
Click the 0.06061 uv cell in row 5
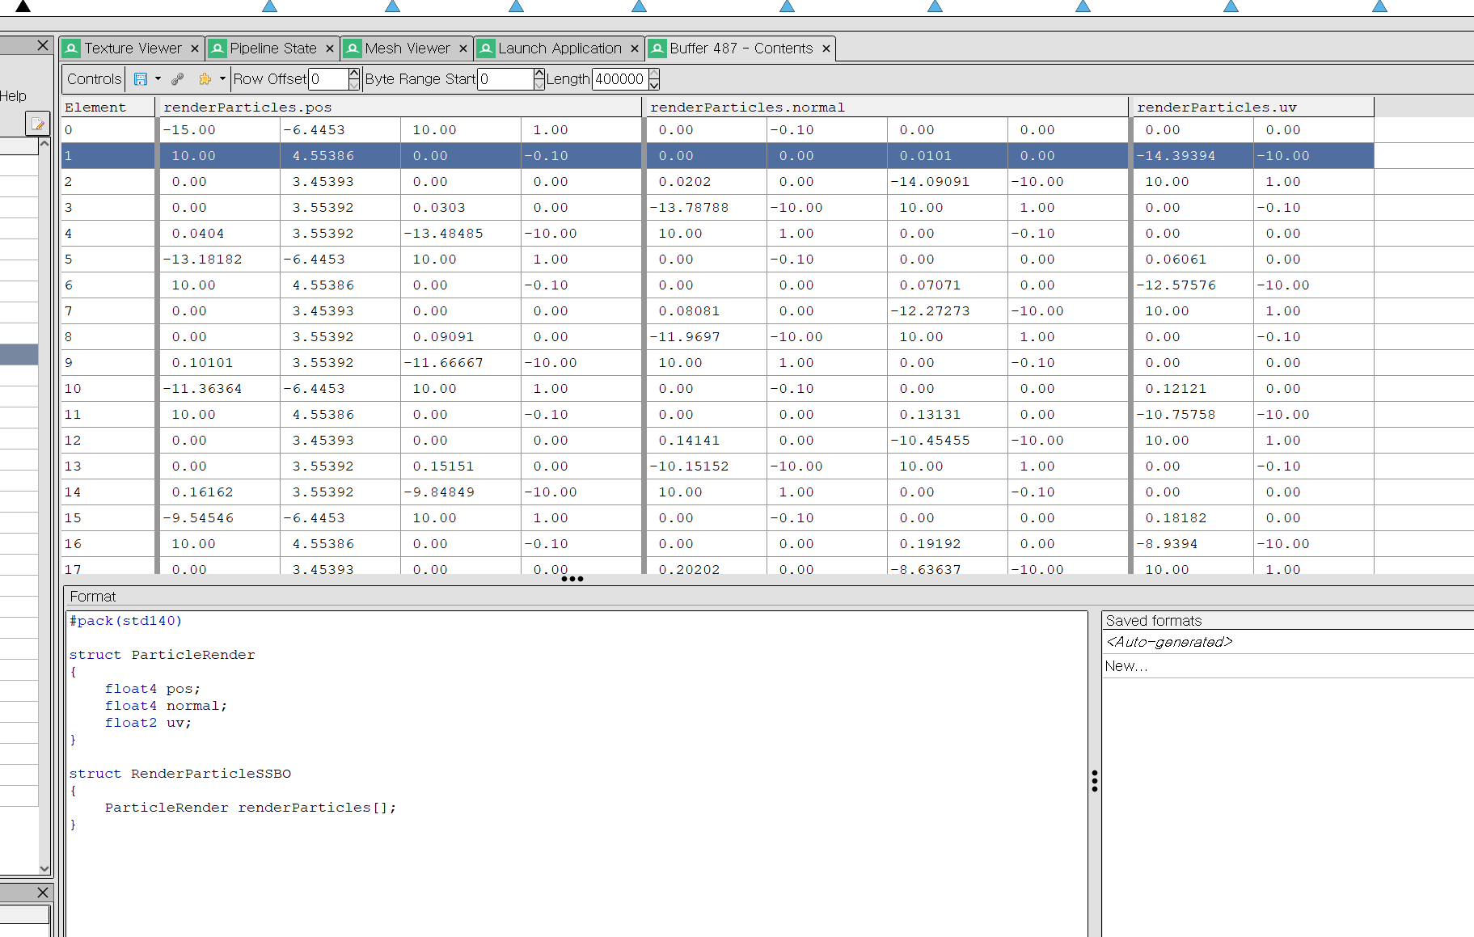[x=1193, y=259]
